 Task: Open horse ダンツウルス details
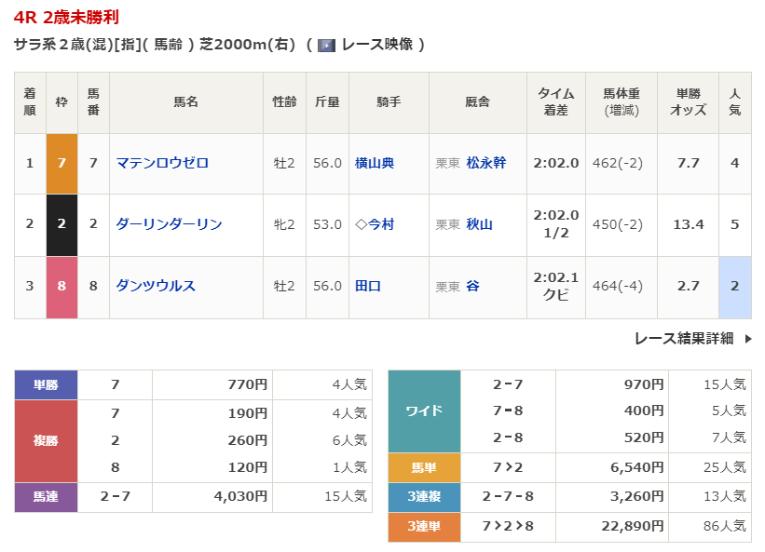[x=156, y=286]
